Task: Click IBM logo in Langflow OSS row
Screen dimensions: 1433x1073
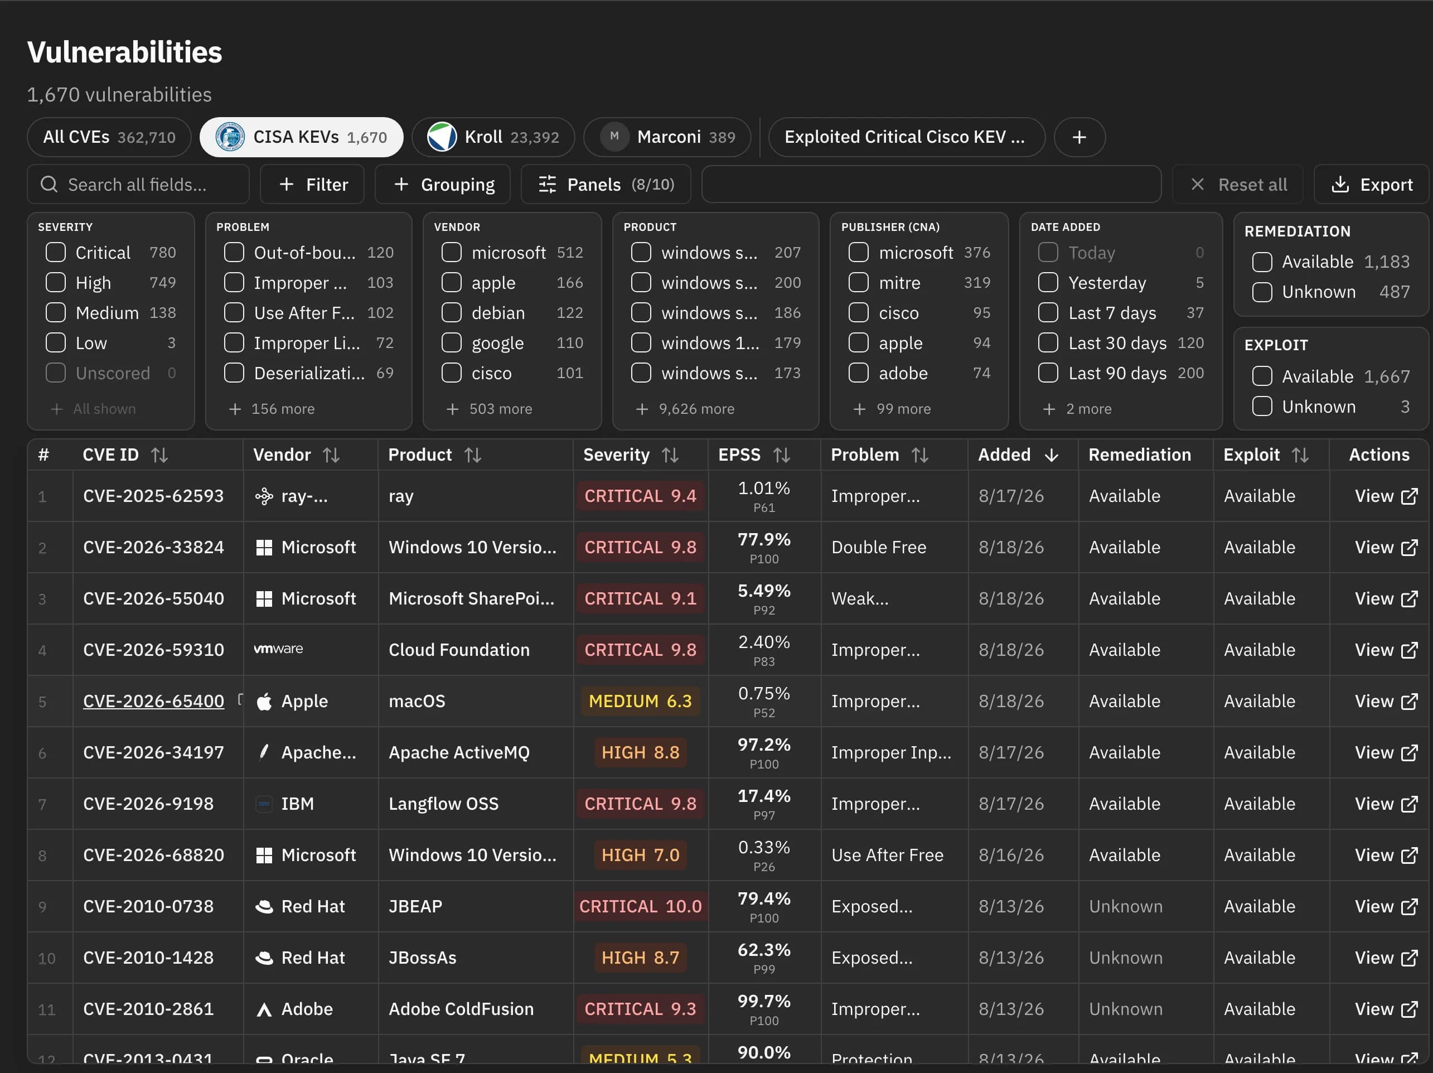Action: 264,804
